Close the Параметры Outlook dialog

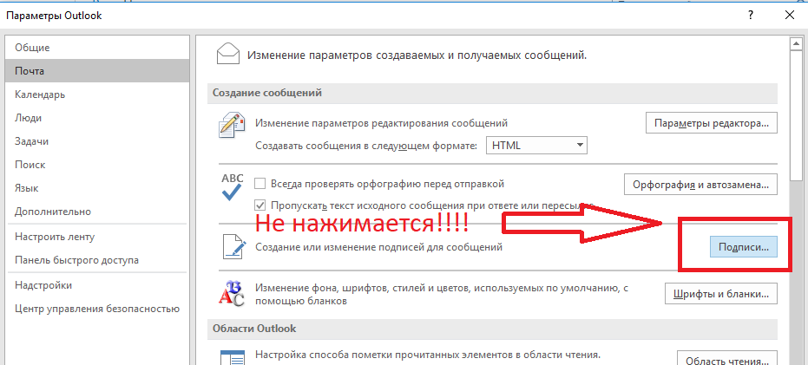pyautogui.click(x=790, y=16)
